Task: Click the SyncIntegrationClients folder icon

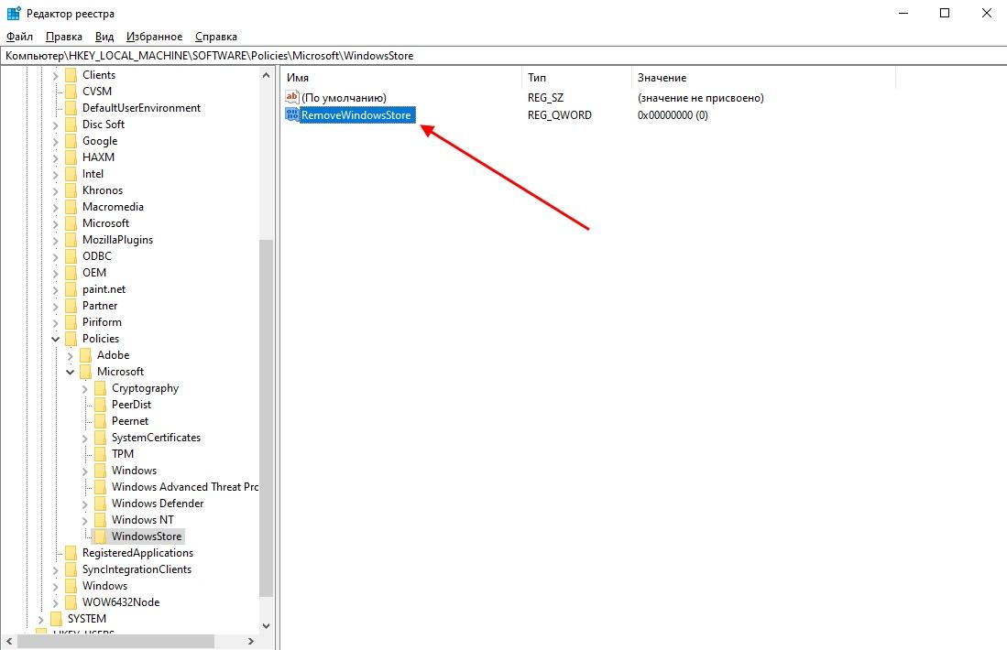Action: point(71,569)
